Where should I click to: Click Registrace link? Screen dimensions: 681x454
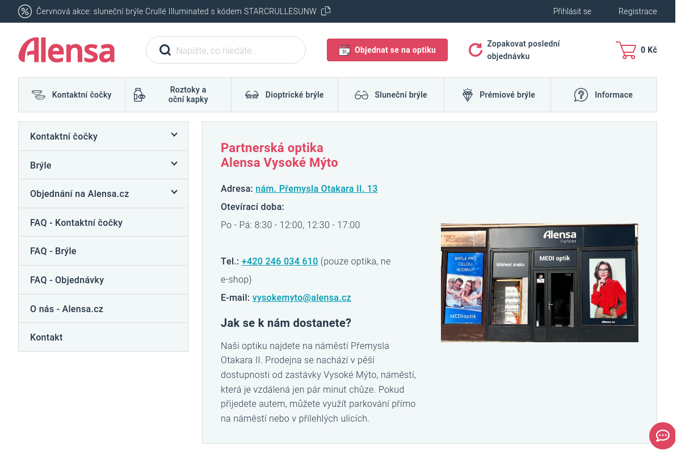[638, 11]
